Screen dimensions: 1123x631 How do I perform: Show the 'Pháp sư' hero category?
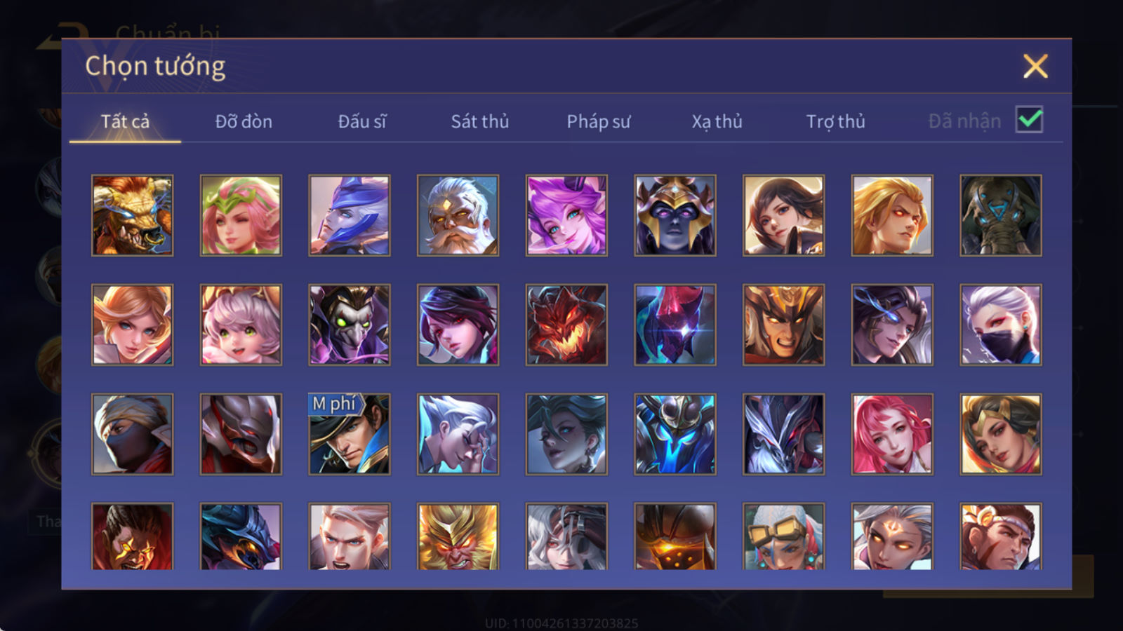pyautogui.click(x=598, y=121)
